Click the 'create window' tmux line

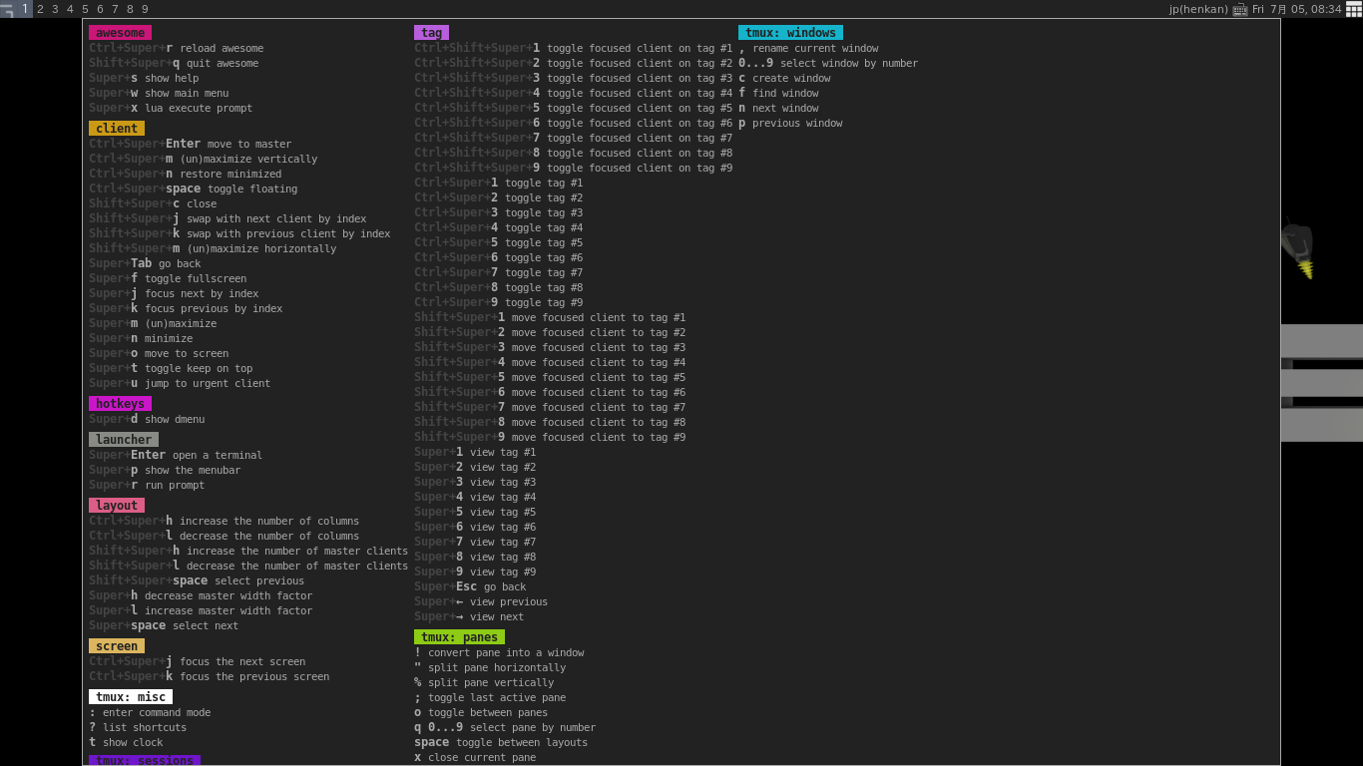pos(784,78)
